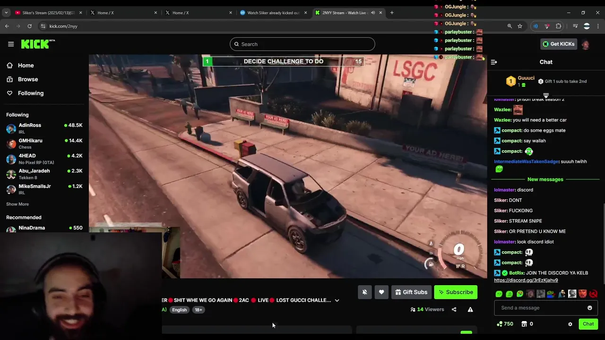Open Chrome profile avatar

click(587, 26)
